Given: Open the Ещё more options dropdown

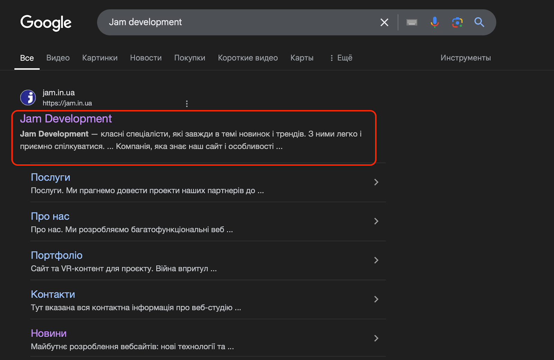Looking at the screenshot, I should (341, 58).
